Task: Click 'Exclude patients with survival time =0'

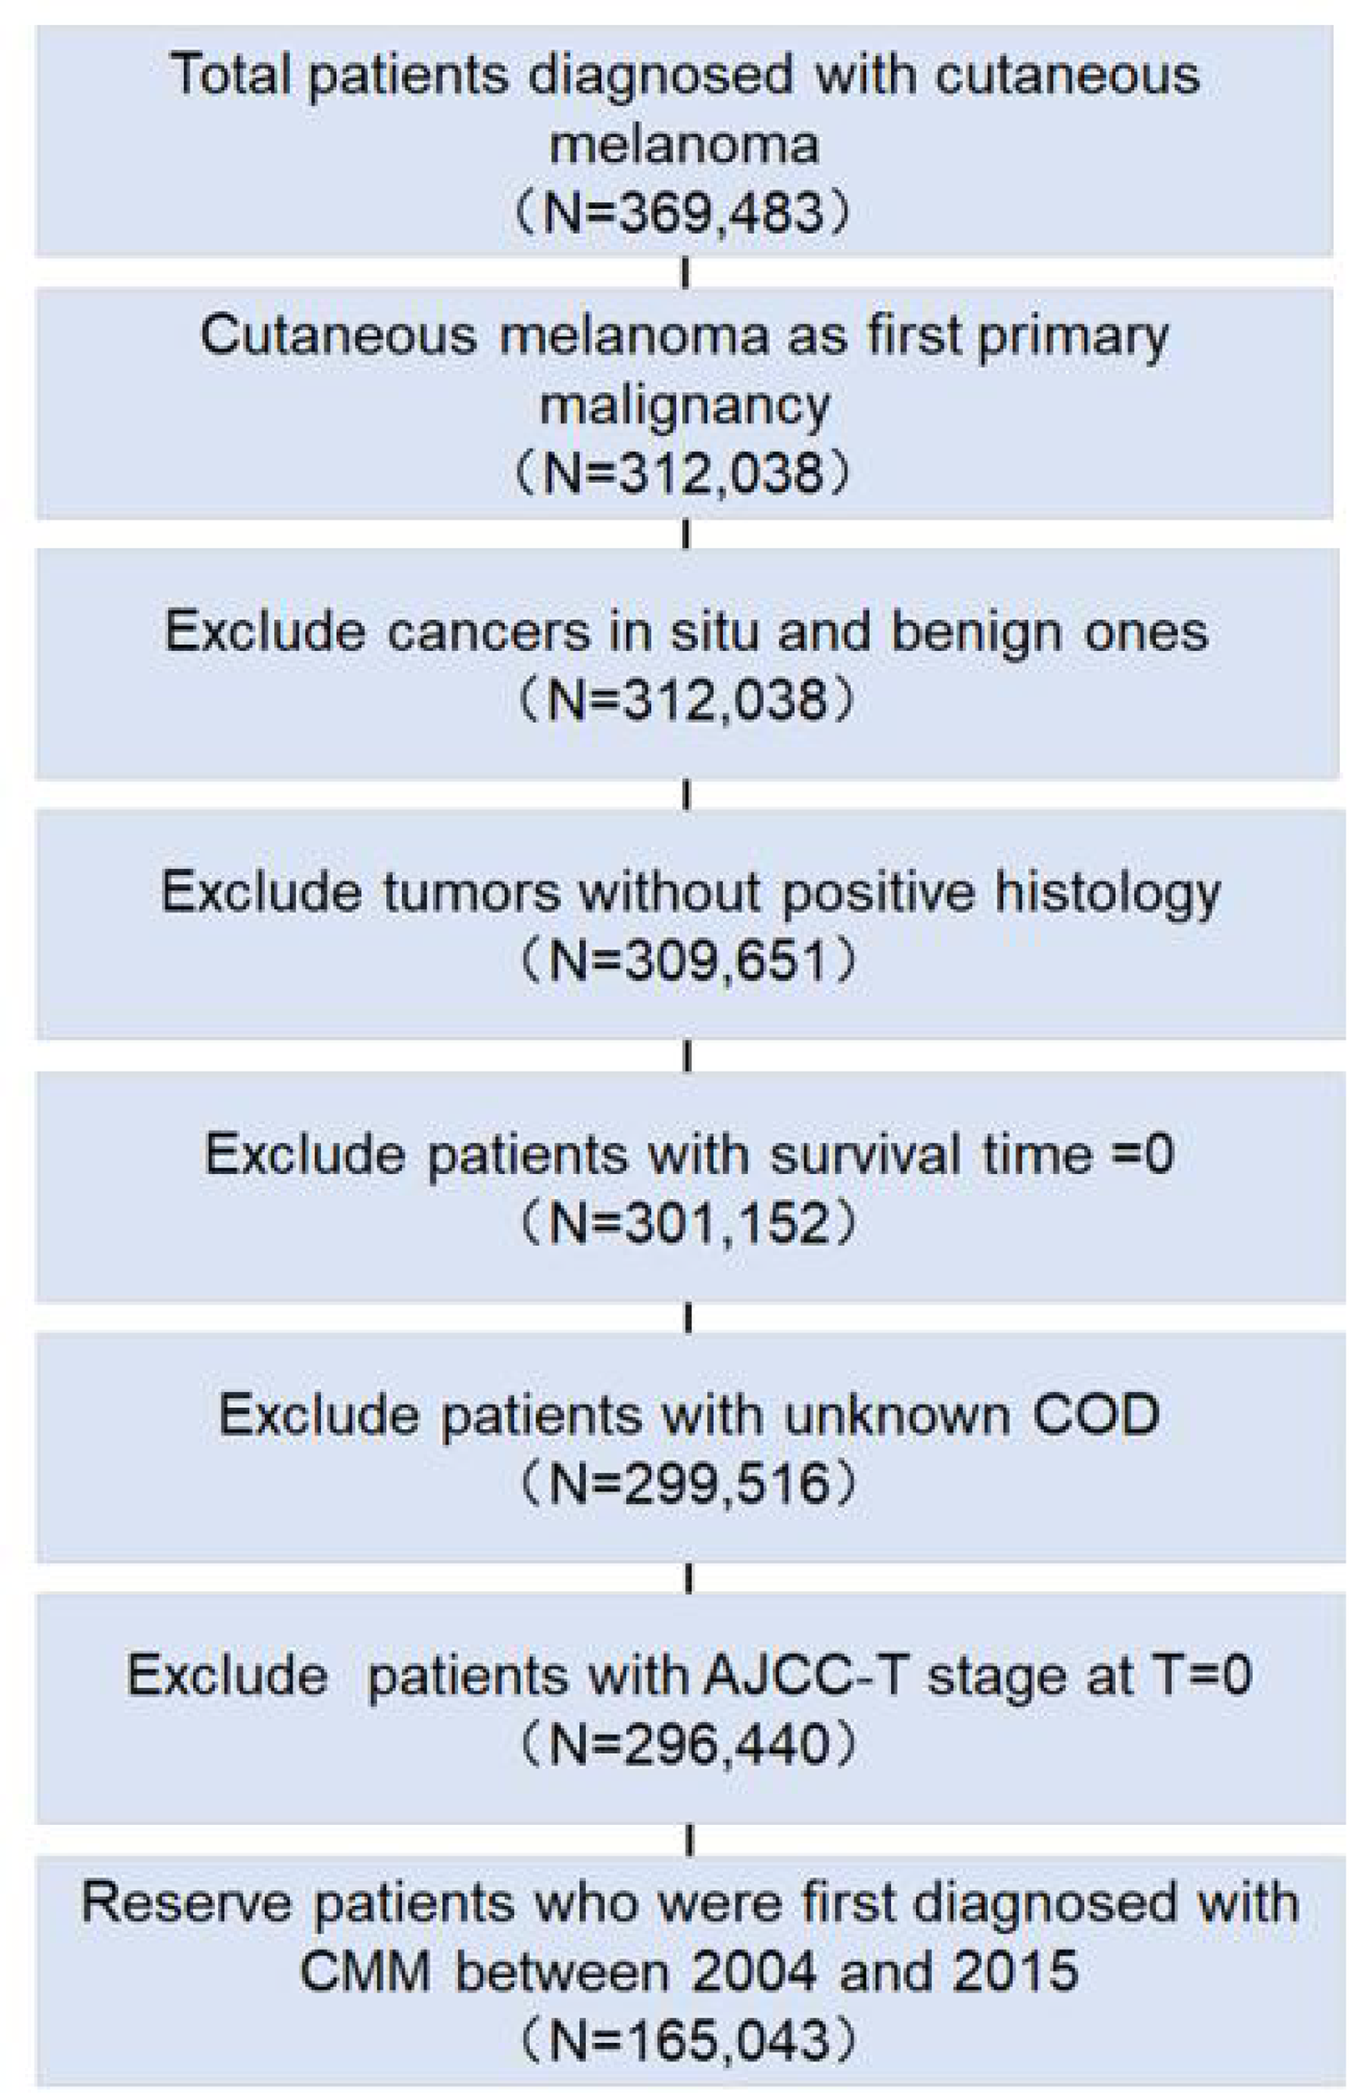Action: point(689,1155)
